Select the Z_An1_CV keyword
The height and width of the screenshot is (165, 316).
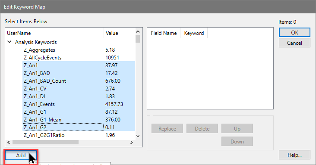point(35,89)
